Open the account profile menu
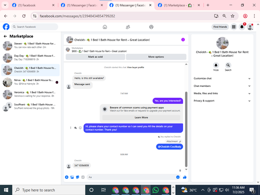The height and width of the screenshot is (195, 260). point(250,27)
